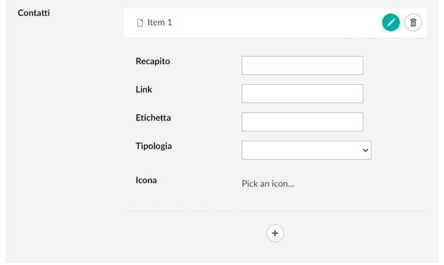444x265 pixels.
Task: Click the document icon beside Item 1
Action: [x=140, y=23]
